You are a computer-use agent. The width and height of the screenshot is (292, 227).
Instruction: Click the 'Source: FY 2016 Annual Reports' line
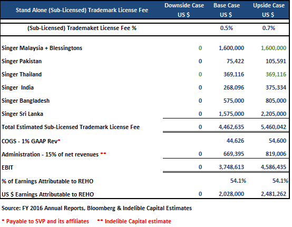coord(96,208)
